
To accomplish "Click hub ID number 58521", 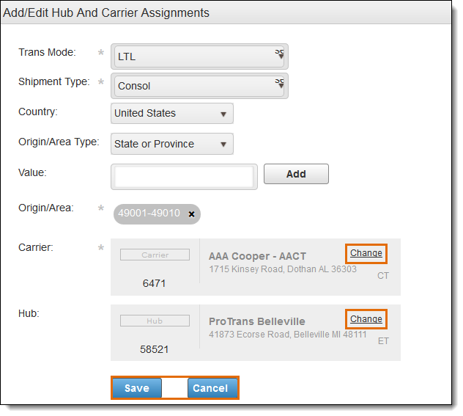I will (x=155, y=349).
